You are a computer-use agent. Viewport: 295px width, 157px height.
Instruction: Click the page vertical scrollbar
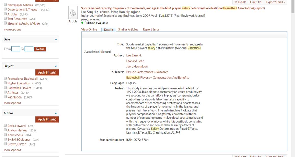click(293, 77)
